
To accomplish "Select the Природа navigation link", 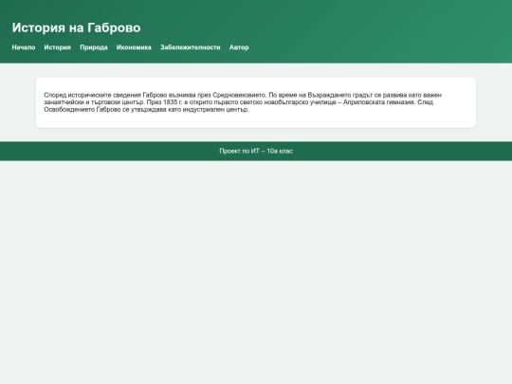I will point(94,47).
